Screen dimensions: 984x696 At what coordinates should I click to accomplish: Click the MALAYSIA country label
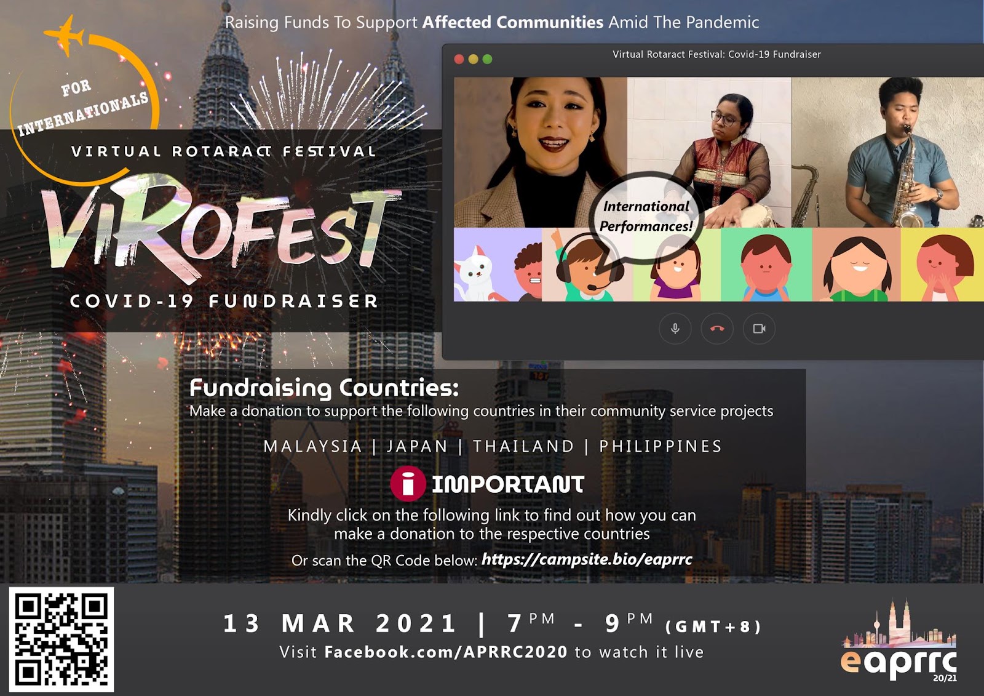point(313,446)
